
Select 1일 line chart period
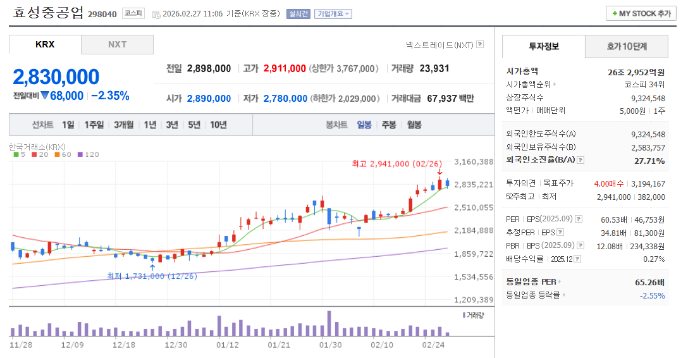click(68, 125)
